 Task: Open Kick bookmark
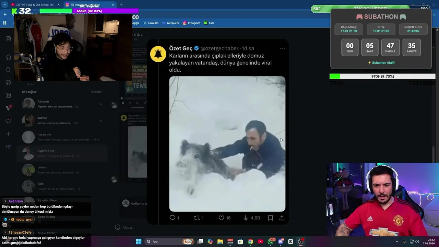[209, 23]
